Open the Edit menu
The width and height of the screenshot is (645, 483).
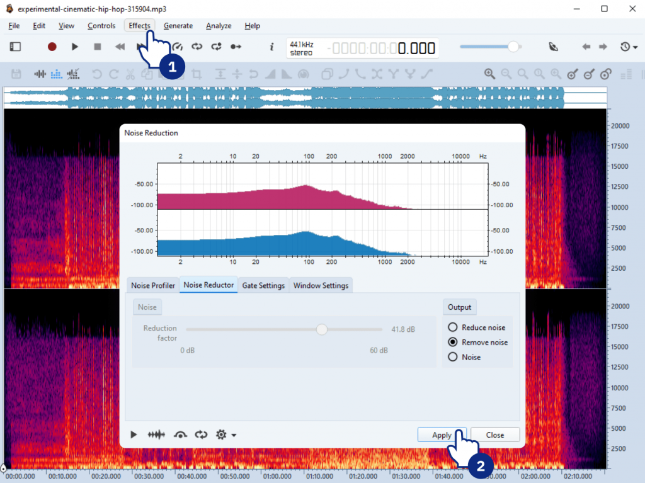click(x=39, y=26)
